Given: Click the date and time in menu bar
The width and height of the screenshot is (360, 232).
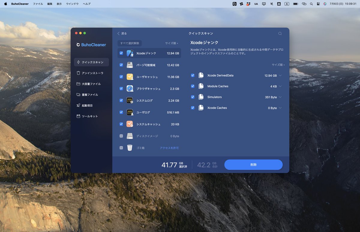Looking at the screenshot, I should 342,4.
